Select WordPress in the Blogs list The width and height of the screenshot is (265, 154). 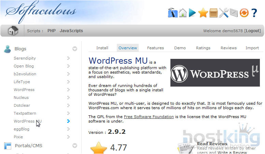(x=24, y=90)
